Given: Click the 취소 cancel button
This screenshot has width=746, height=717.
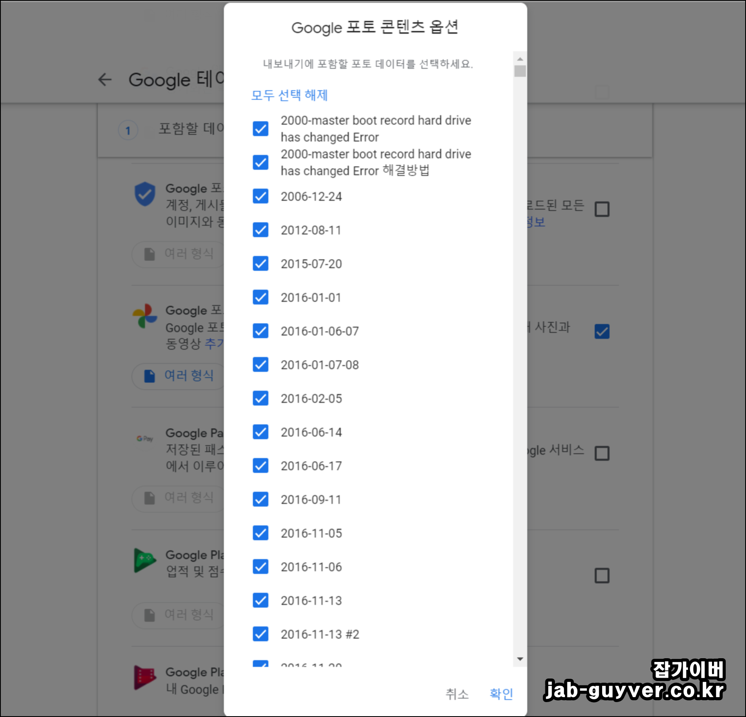Looking at the screenshot, I should click(457, 694).
